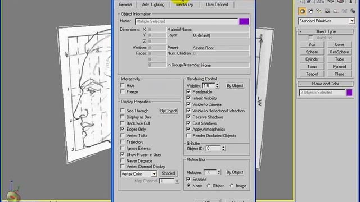Toggle Motion Blur Enabled checkbox

tap(188, 180)
